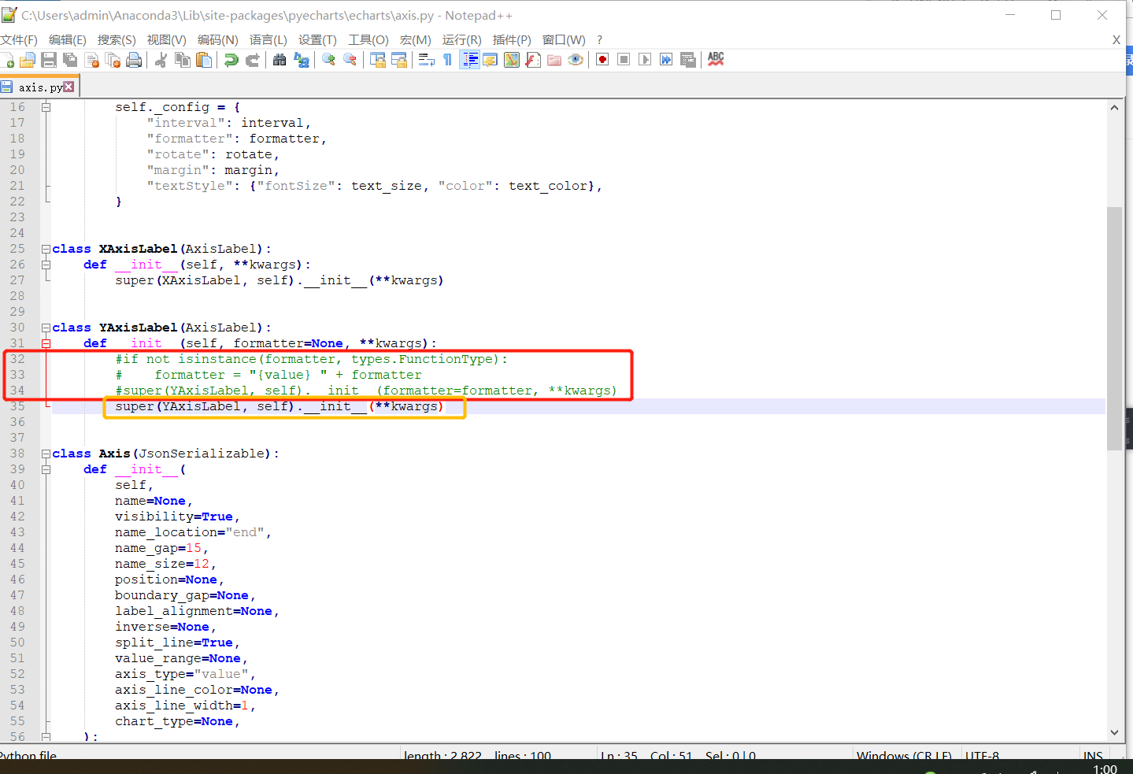Undo the last edit with green arrow
This screenshot has width=1133, height=774.
pyautogui.click(x=231, y=60)
